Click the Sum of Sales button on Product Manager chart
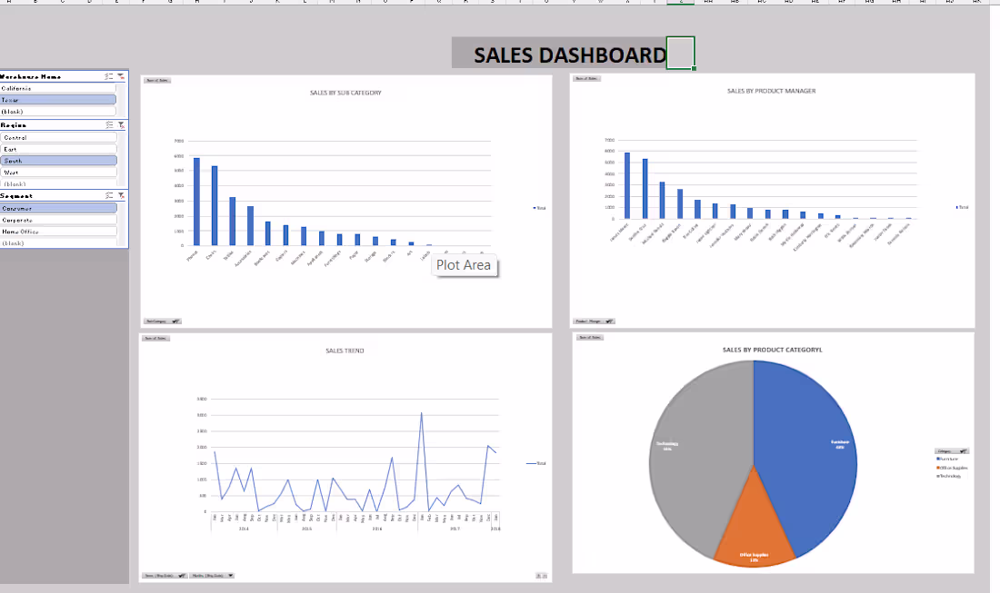Screen dimensions: 1000x593 (x=587, y=78)
